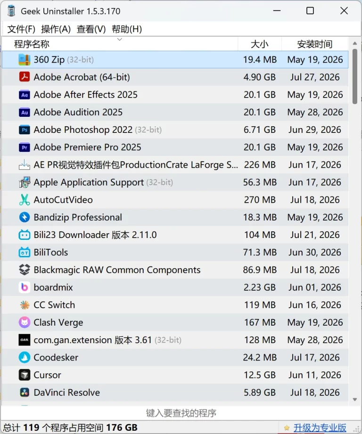Click the Jun 16, 2026 date for CC Switch

315,305
